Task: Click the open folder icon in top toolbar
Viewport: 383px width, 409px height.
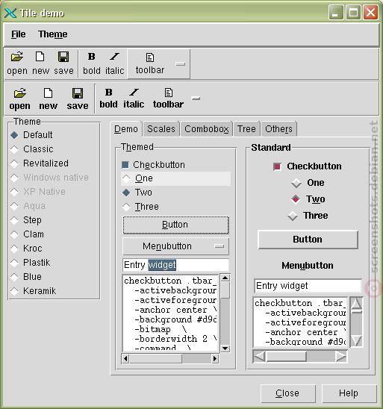Action: click(x=17, y=57)
